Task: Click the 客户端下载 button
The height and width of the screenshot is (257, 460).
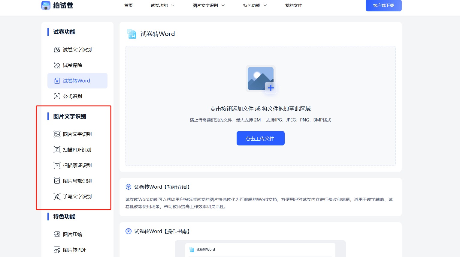Action: click(x=384, y=5)
